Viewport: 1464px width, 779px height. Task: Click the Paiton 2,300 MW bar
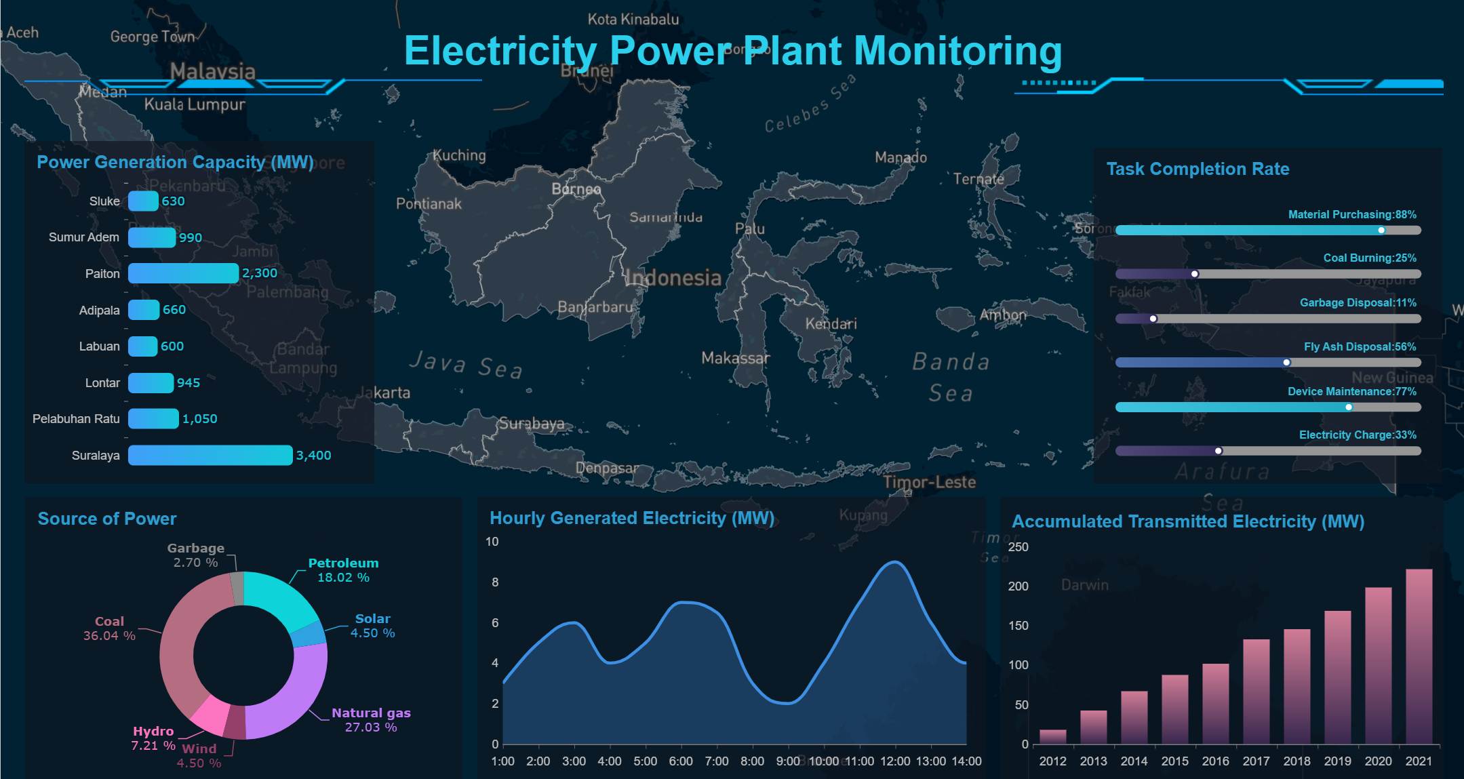183,273
